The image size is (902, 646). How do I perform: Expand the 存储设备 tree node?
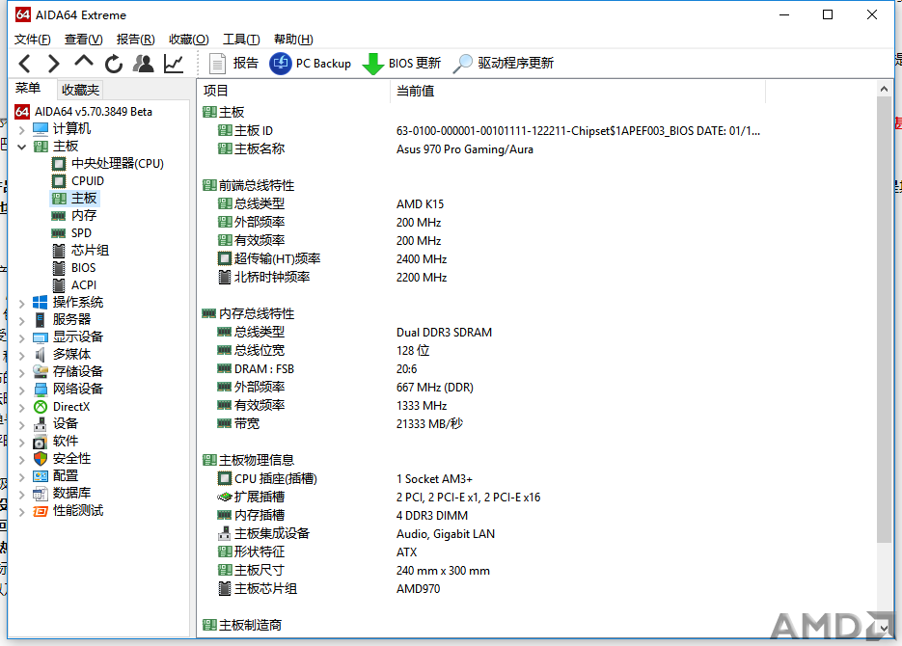coord(22,373)
